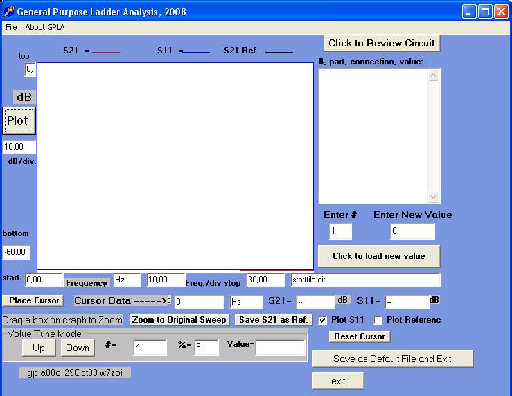
Task: Click inside the white plot graph area
Action: (x=175, y=166)
